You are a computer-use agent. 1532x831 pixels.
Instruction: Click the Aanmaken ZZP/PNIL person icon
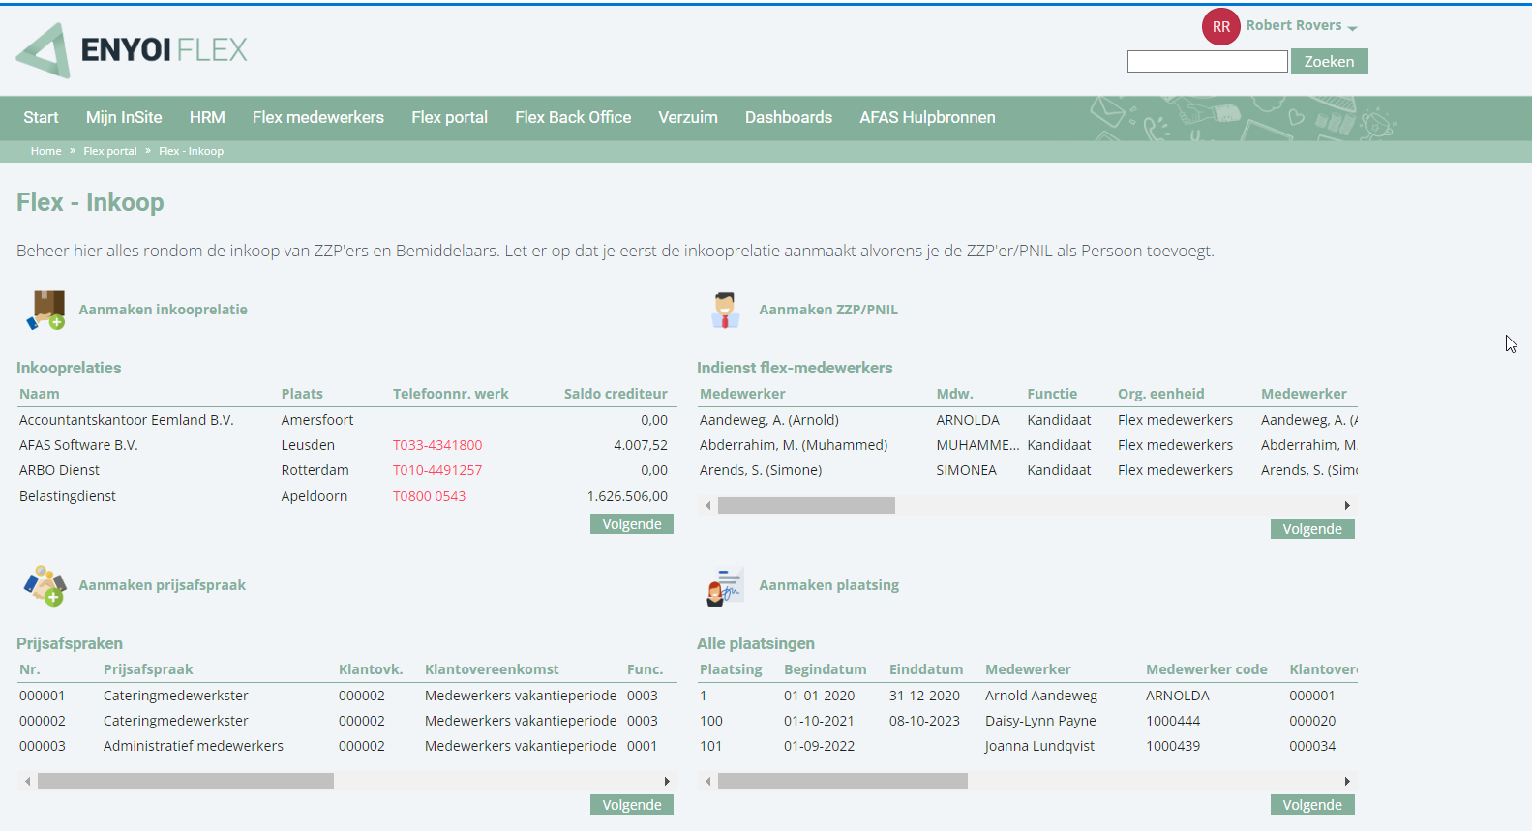point(725,310)
